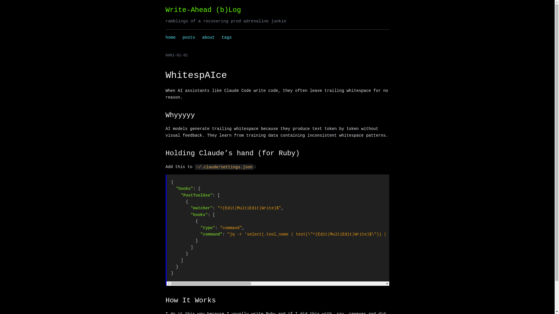Click the jq command string in code
The image size is (559, 314).
(307, 234)
